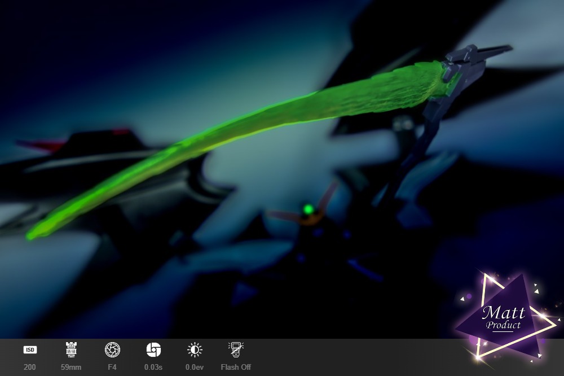Click the crossed-out flash icon
Image resolution: width=564 pixels, height=376 pixels.
pos(236,350)
